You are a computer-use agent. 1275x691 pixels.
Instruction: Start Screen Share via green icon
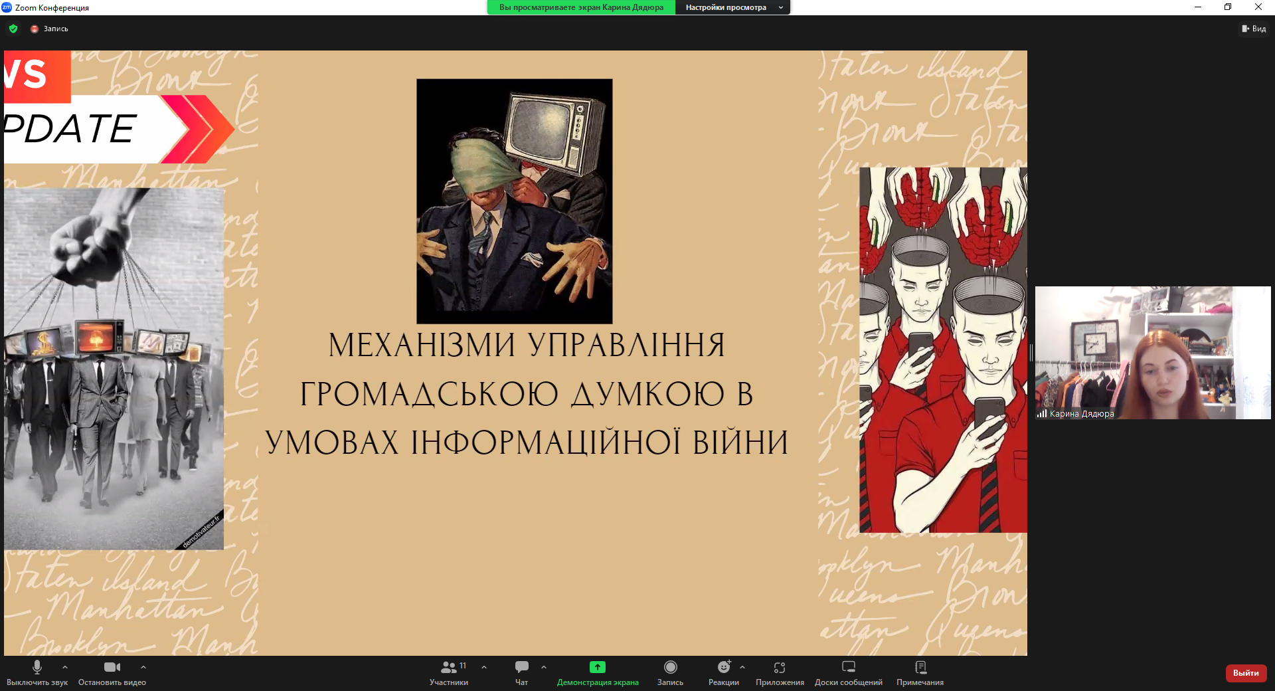[x=598, y=667]
